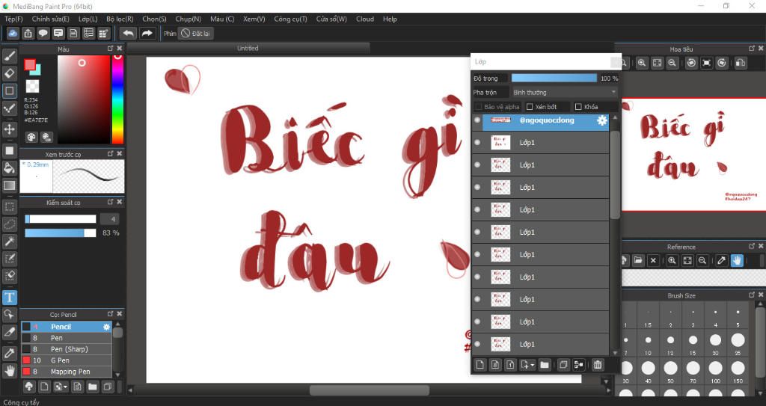Select the Text tool

coord(9,297)
